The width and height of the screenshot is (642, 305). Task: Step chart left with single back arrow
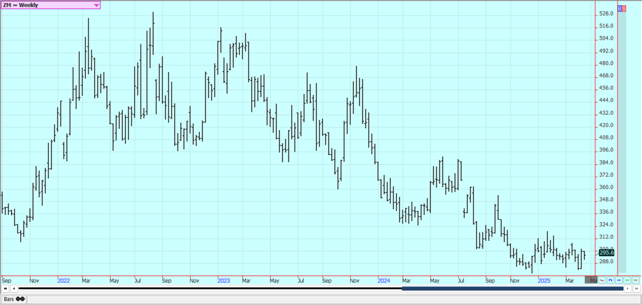pos(13,288)
